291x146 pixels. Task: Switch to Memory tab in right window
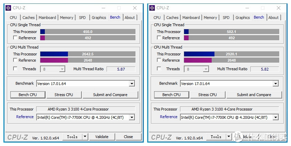pos(210,18)
